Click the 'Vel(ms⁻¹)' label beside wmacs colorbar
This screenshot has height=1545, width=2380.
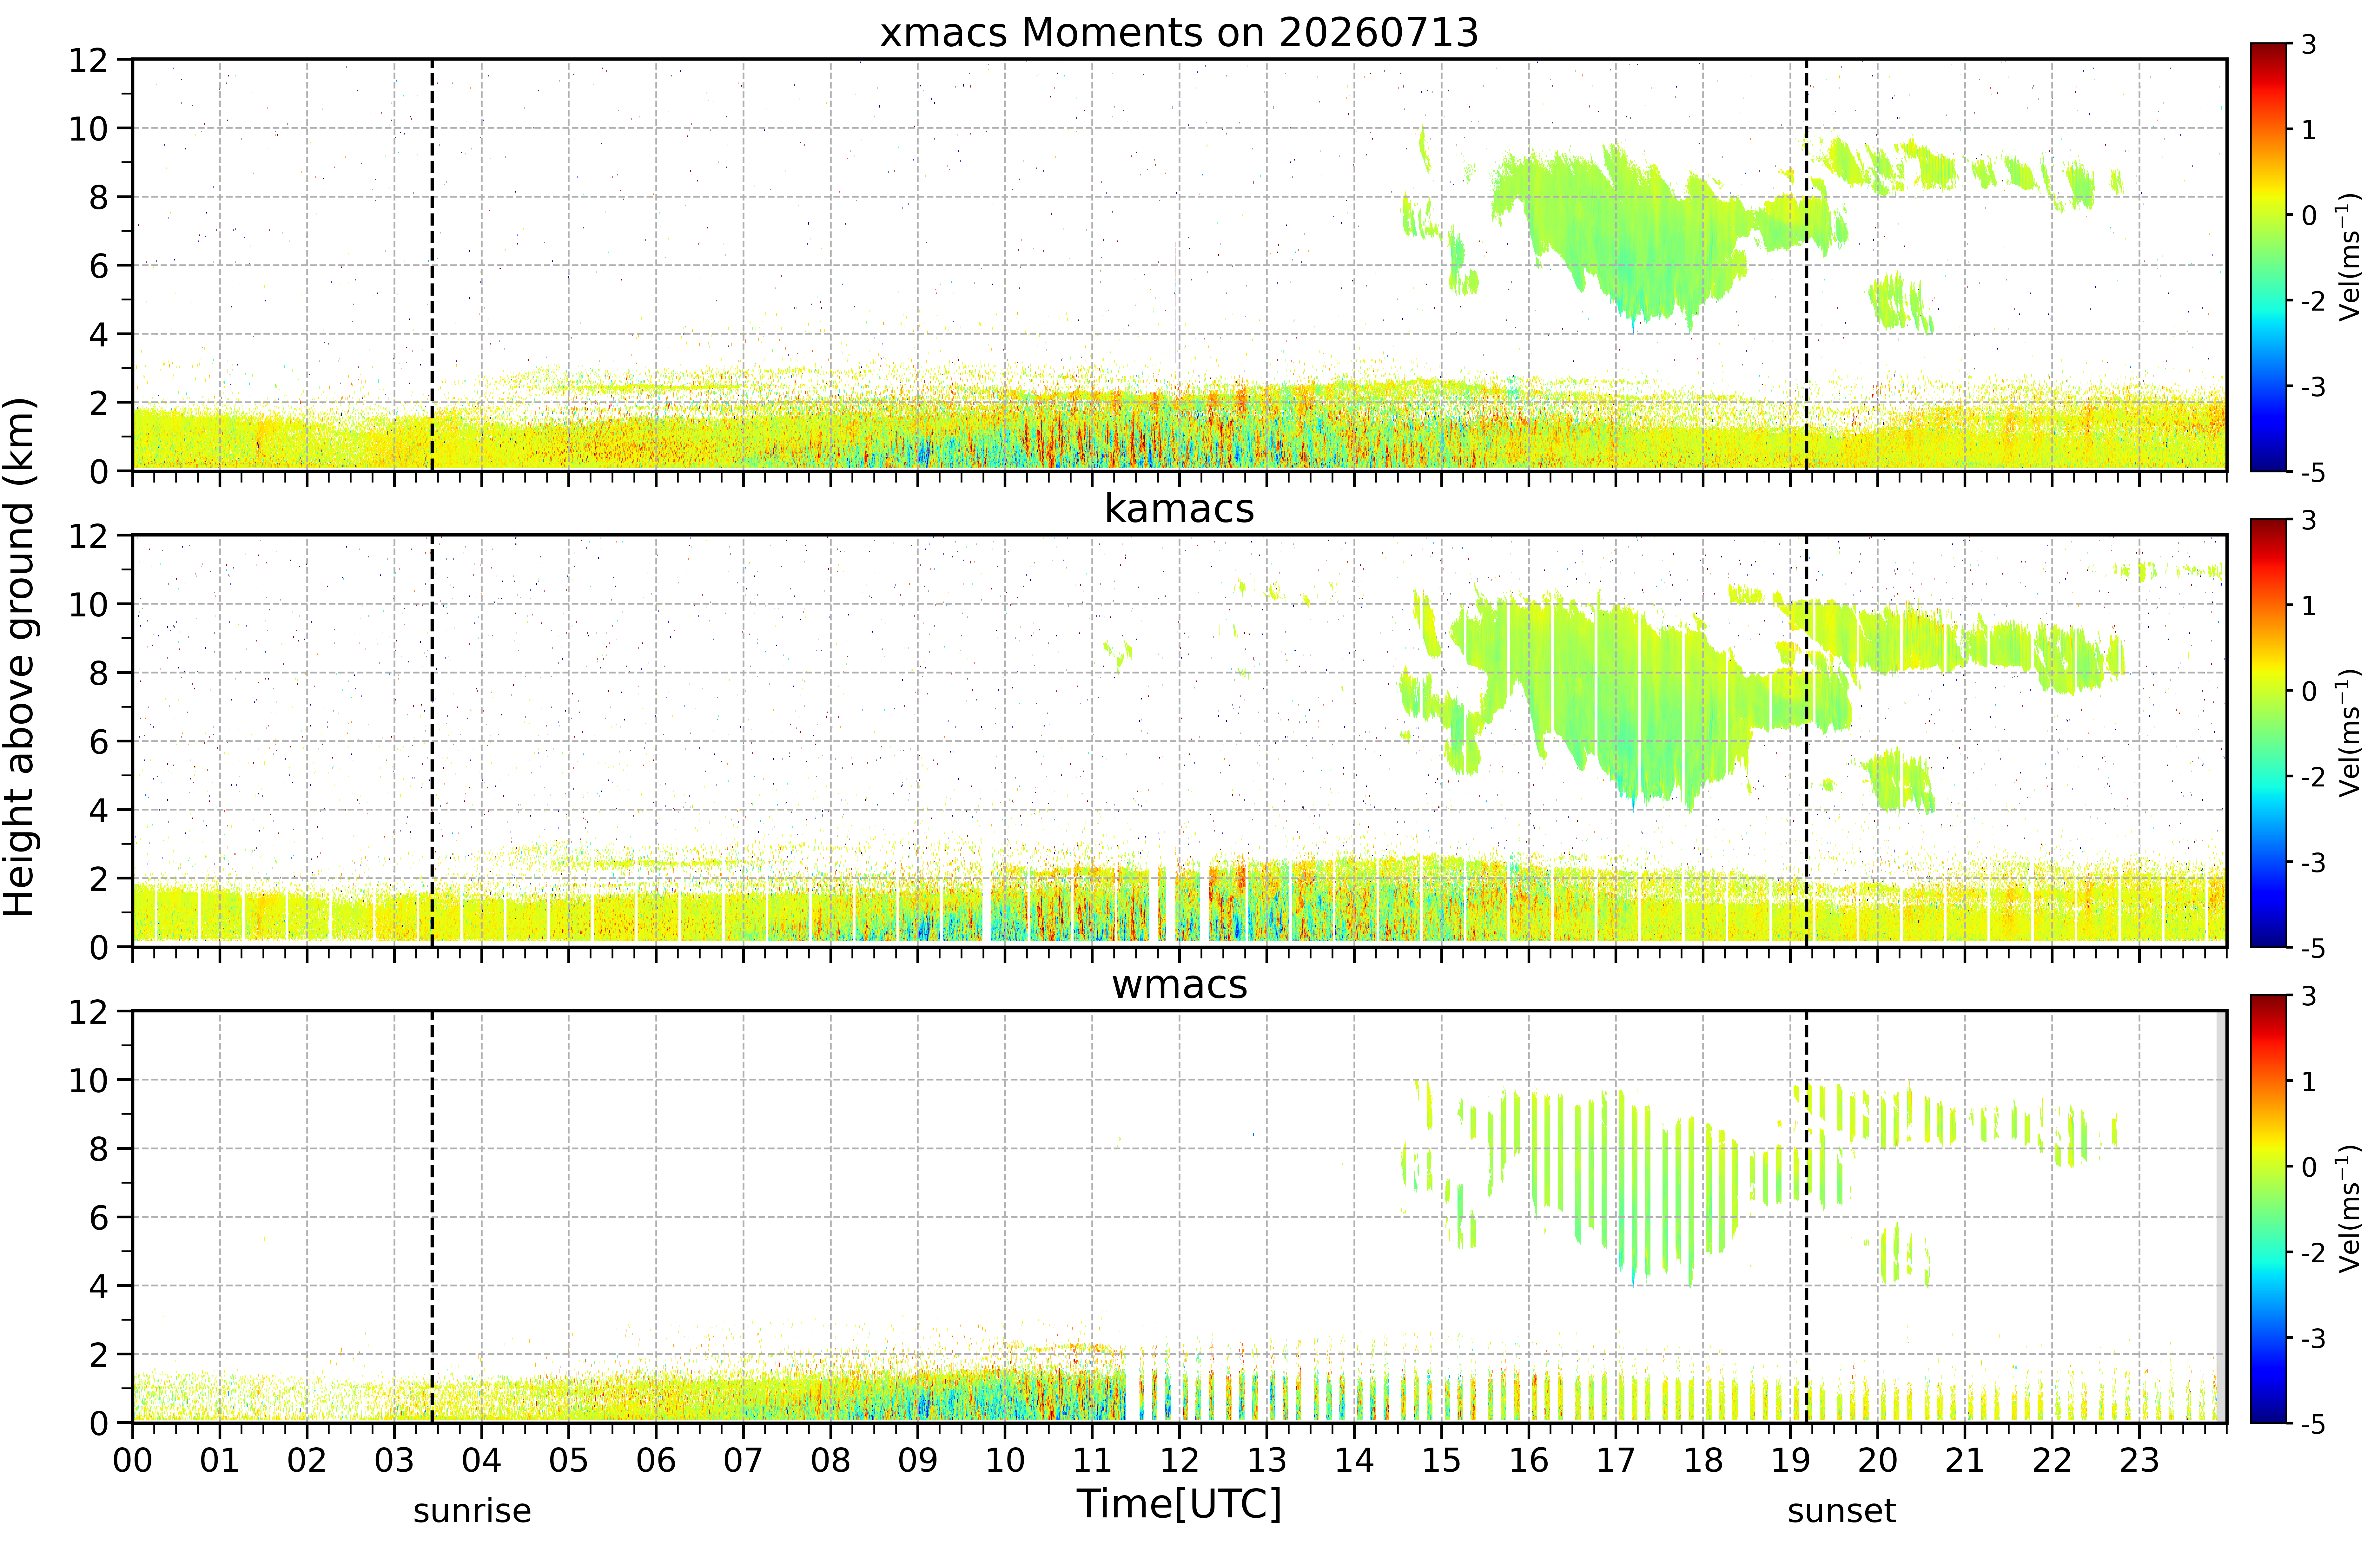point(2349,1209)
